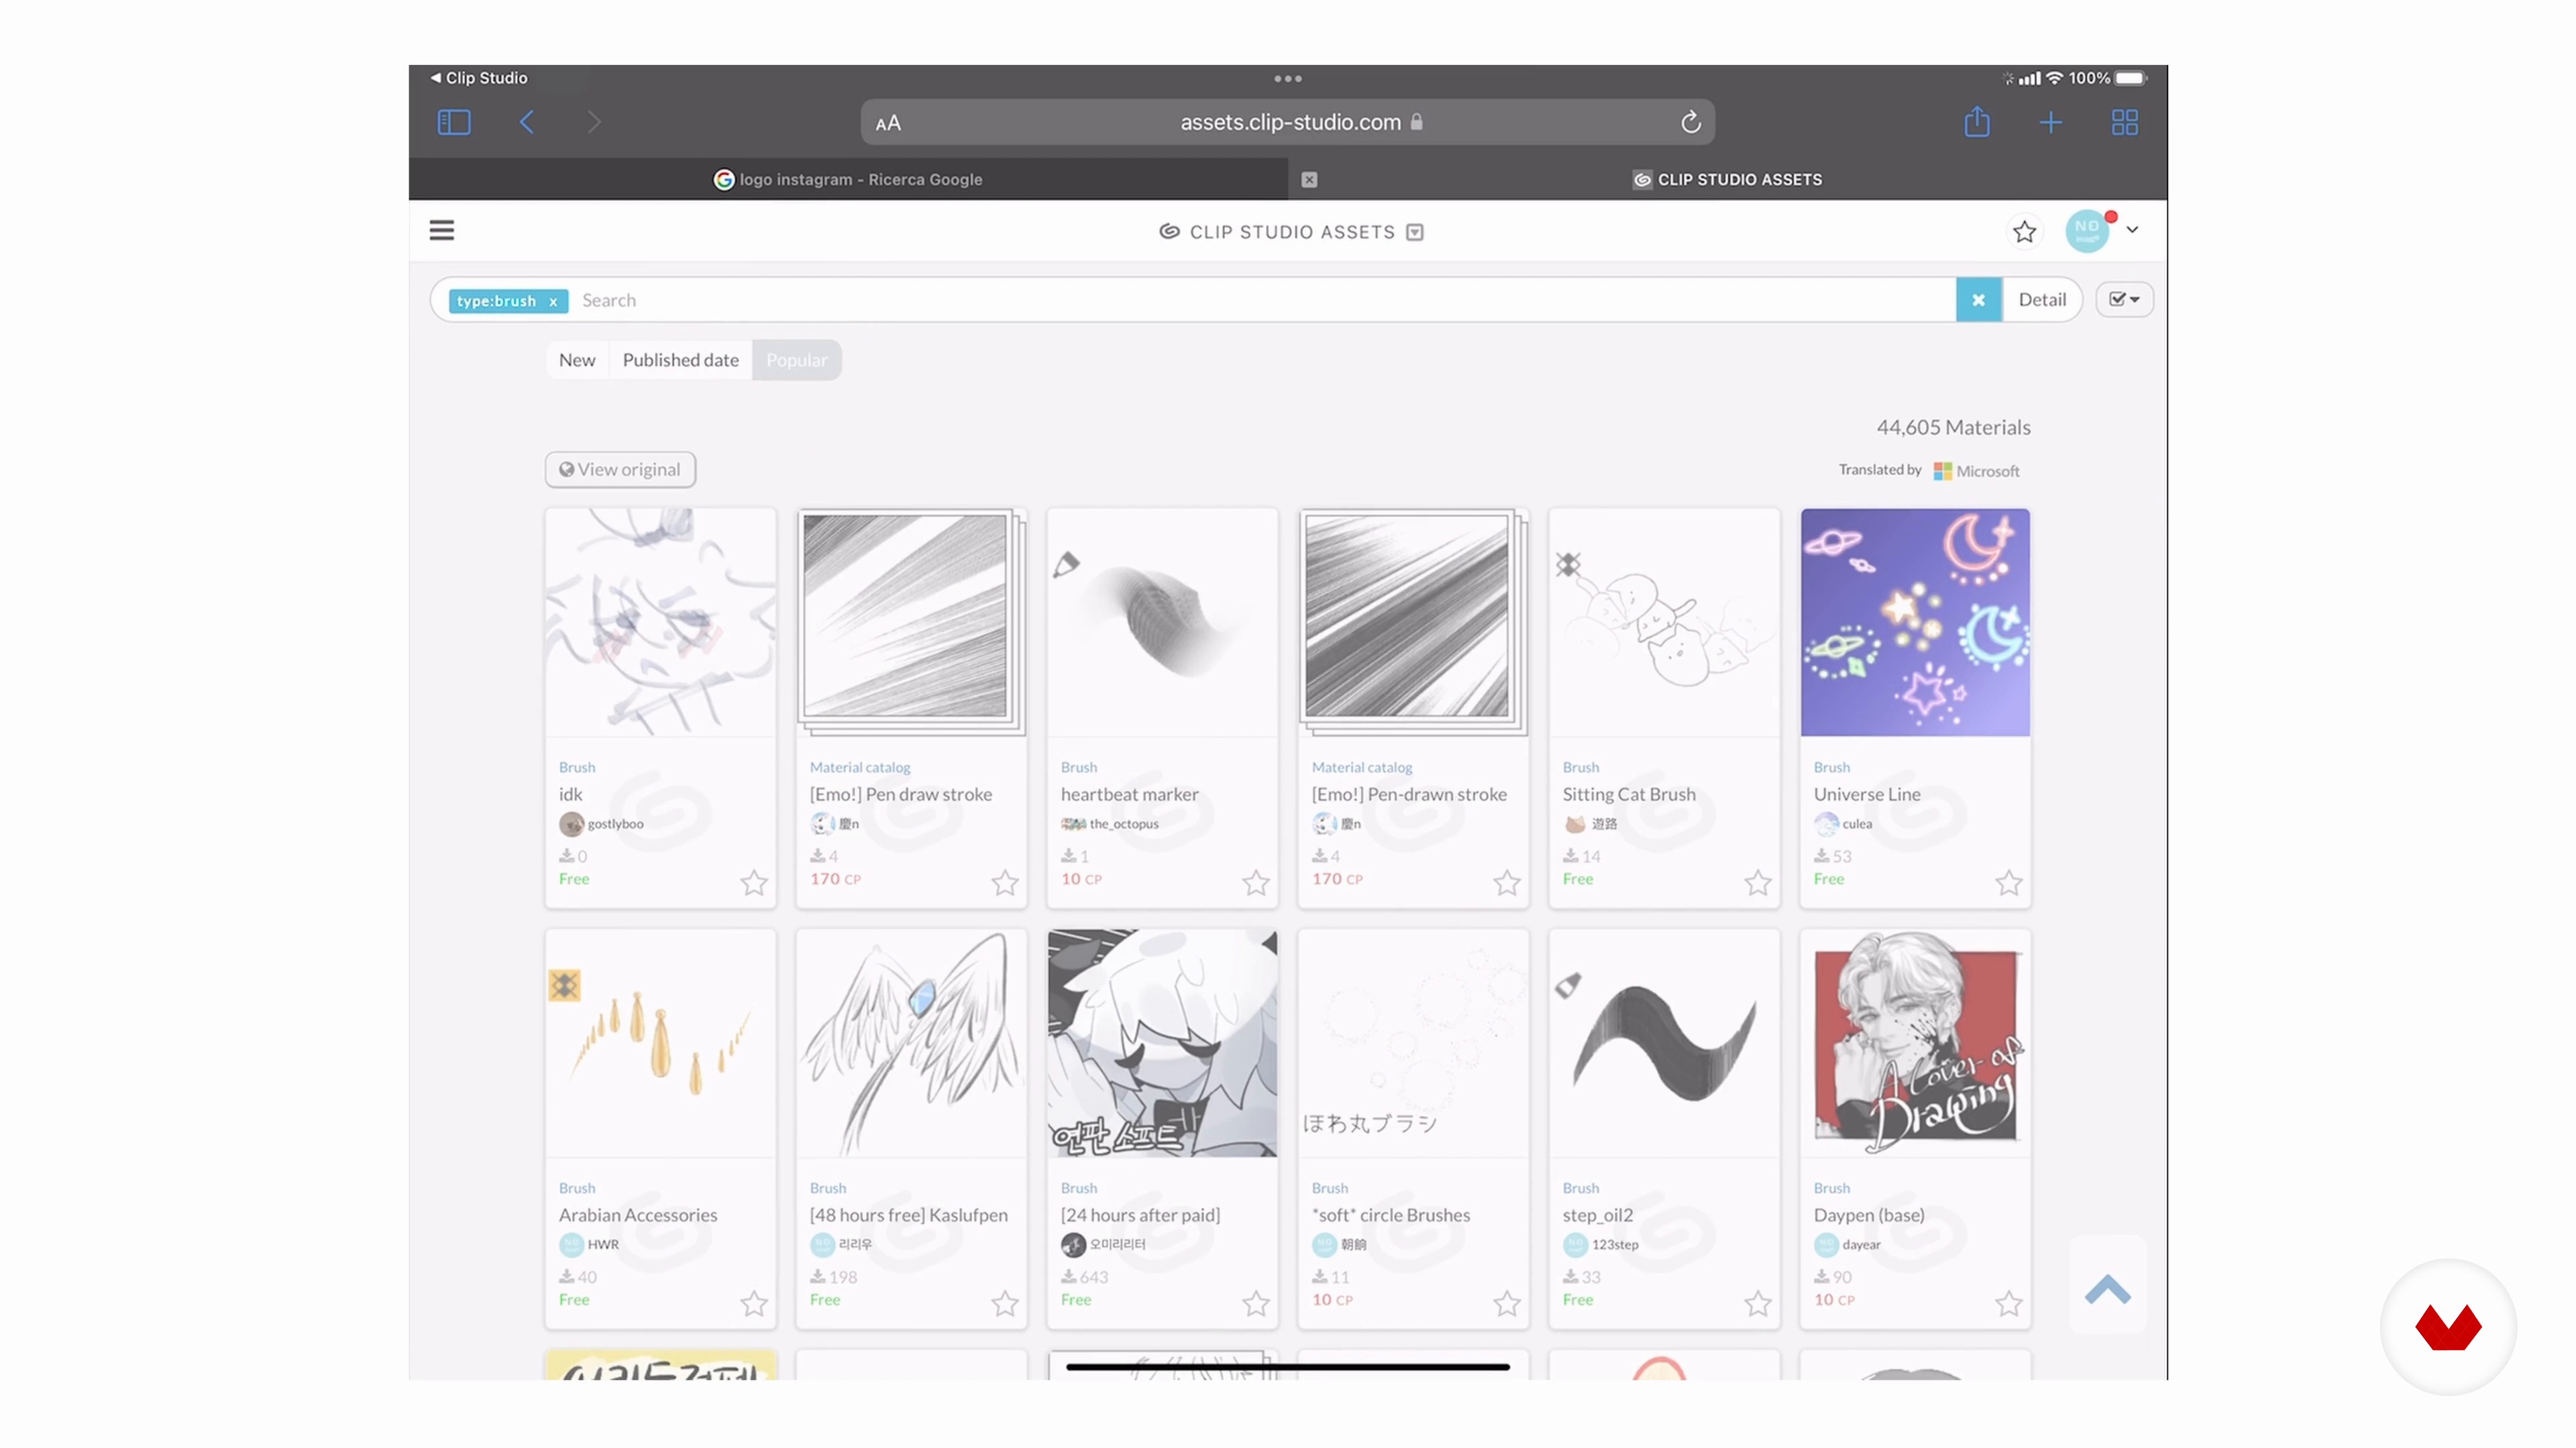Add a new Safari tab
Image resolution: width=2576 pixels, height=1448 pixels.
tap(2051, 122)
